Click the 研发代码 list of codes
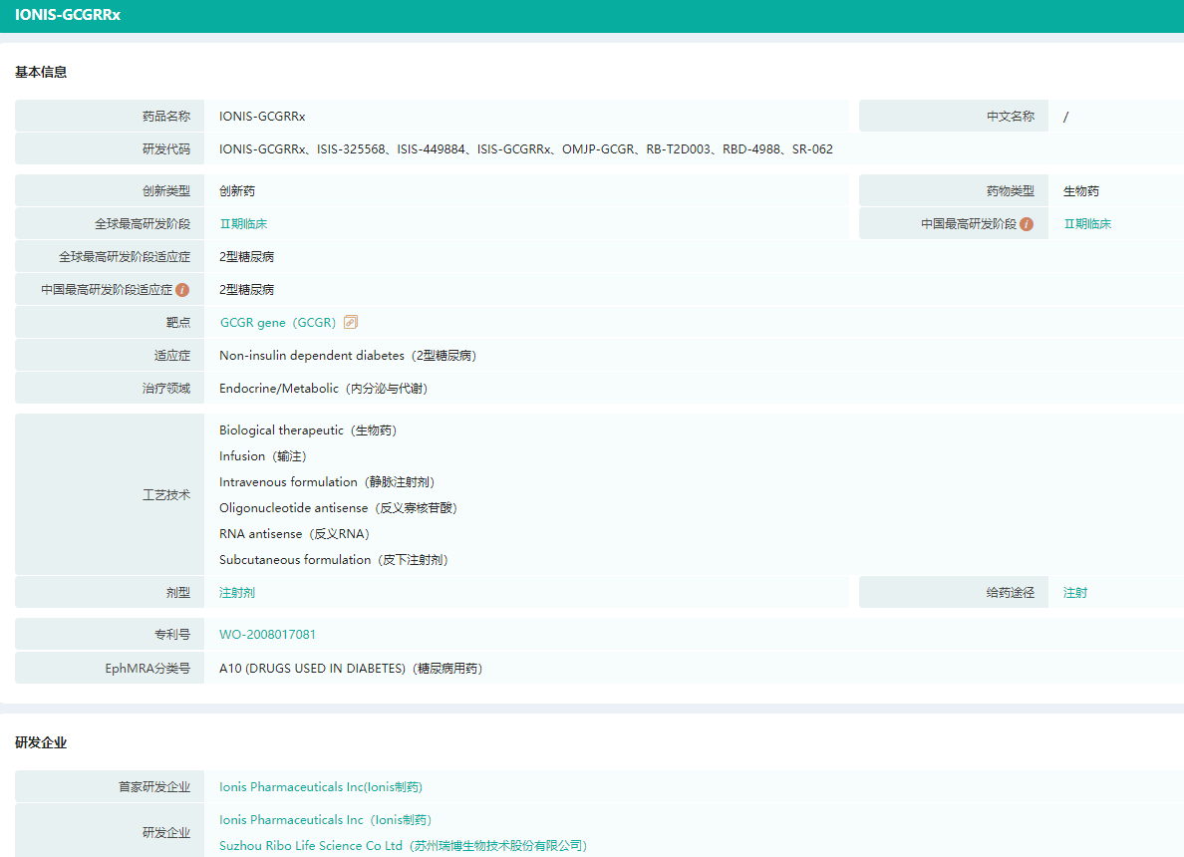 [525, 149]
